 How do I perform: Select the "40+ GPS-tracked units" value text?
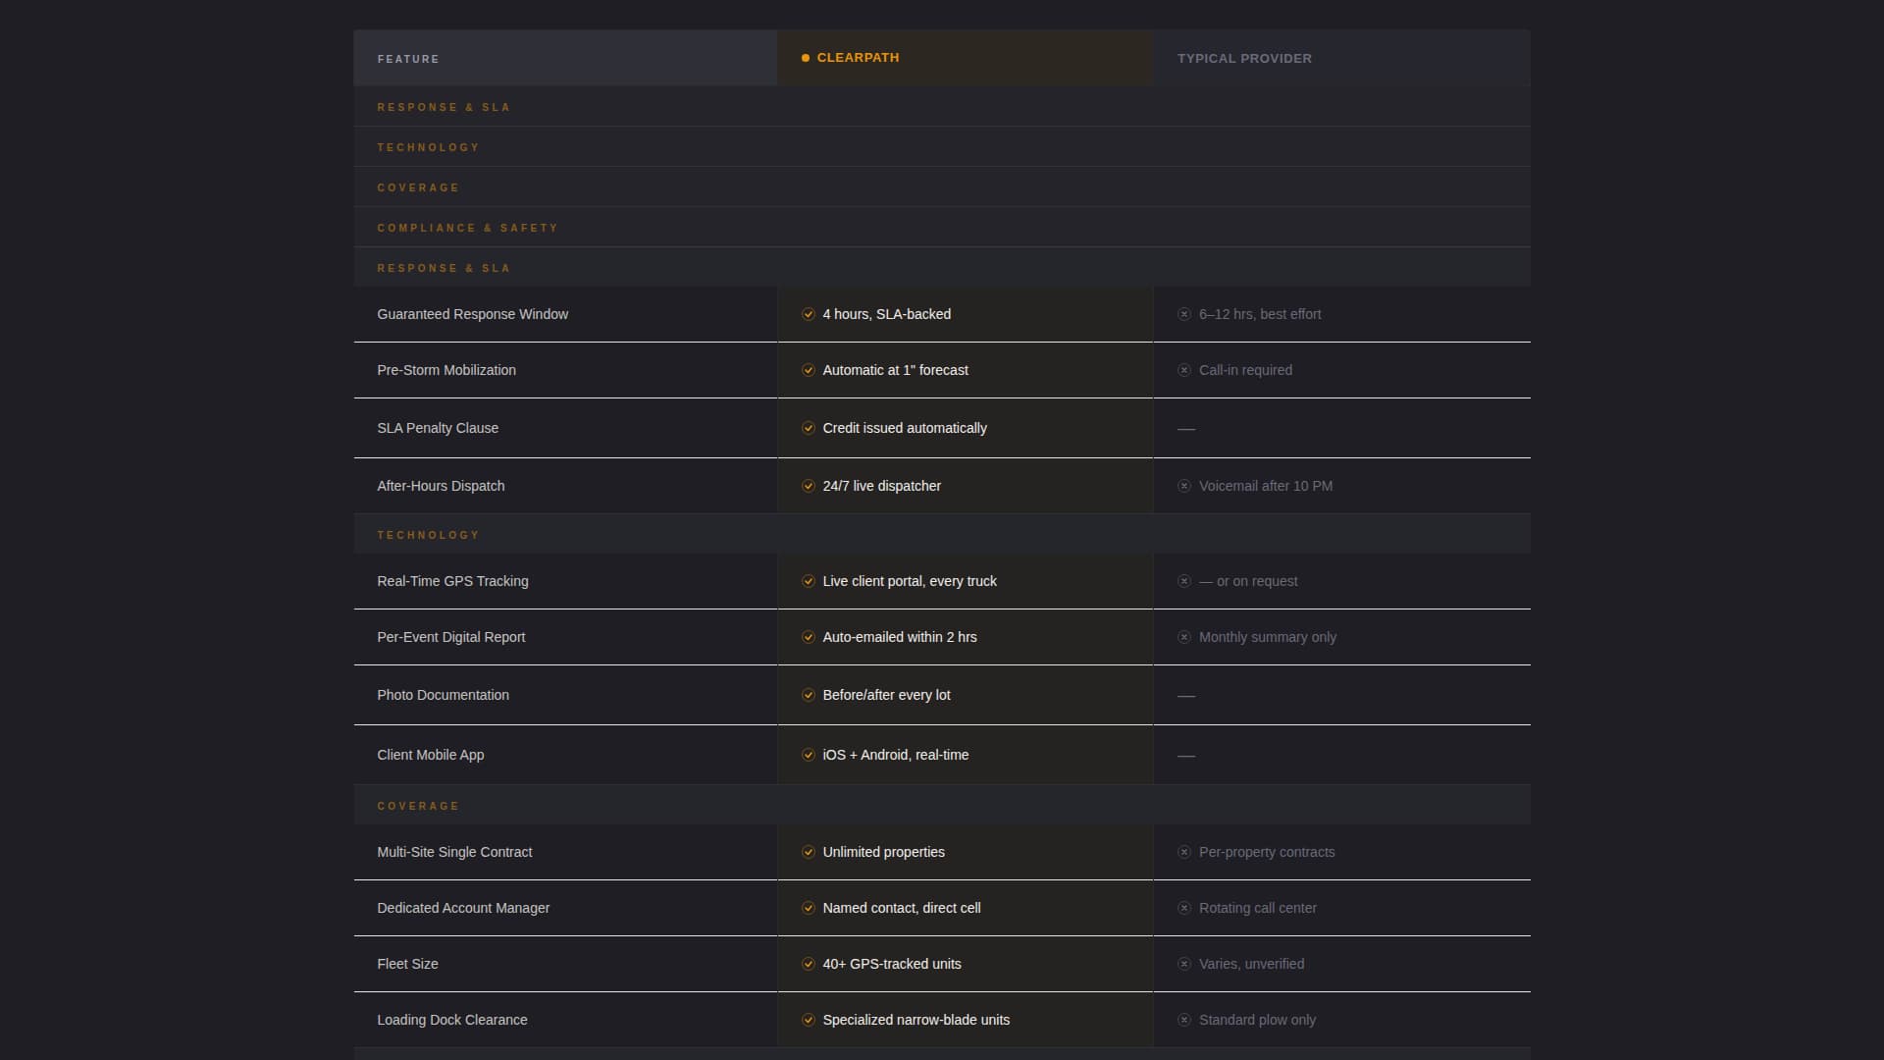coord(892,964)
